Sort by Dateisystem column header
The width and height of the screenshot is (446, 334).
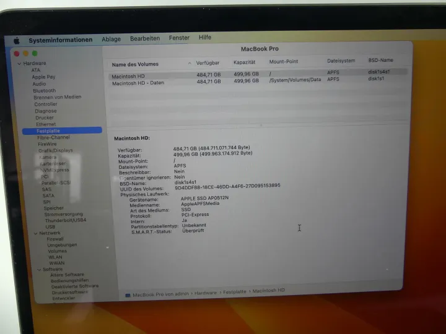(x=341, y=61)
